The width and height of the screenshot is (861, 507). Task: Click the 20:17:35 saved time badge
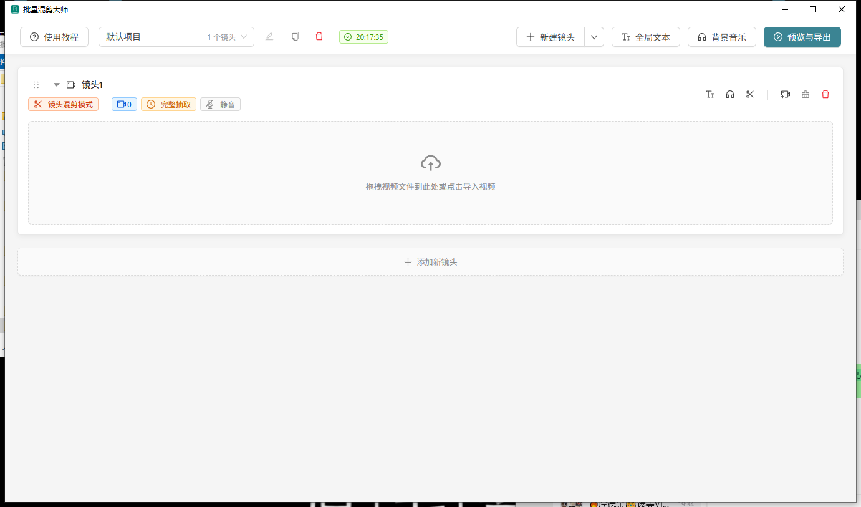point(363,37)
